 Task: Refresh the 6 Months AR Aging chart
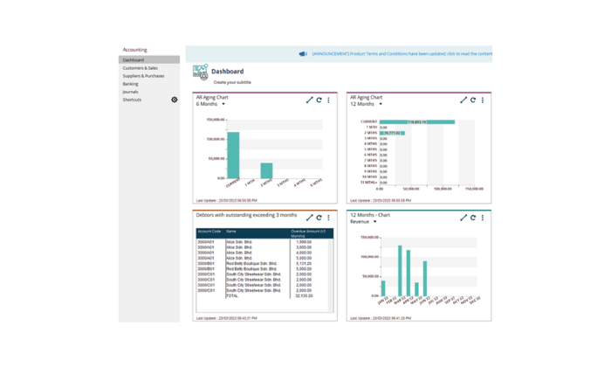(x=319, y=100)
